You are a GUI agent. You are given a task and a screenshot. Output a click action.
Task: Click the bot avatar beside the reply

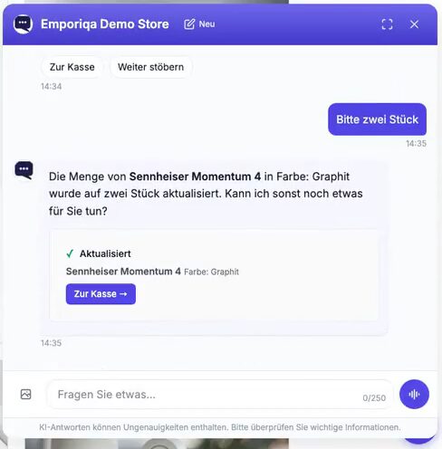click(24, 170)
